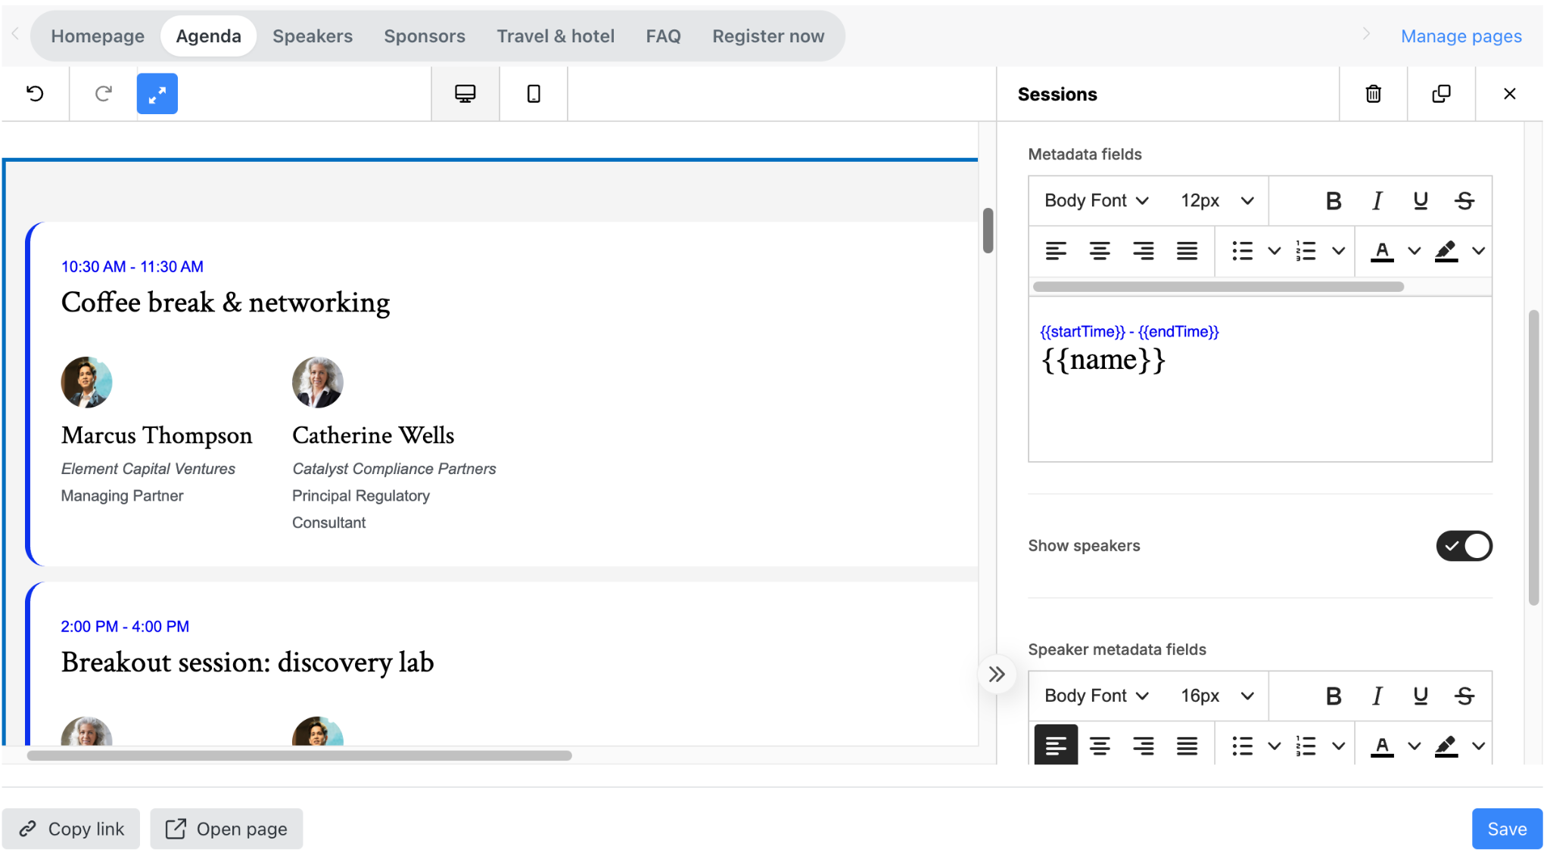
Task: Justify text in Metadata fields editor
Action: [1187, 251]
